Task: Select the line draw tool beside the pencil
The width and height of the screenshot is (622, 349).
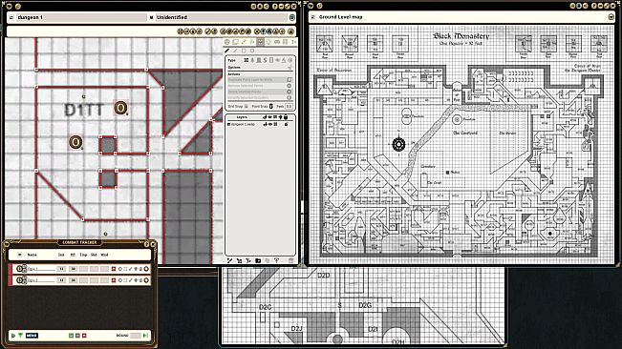Action: click(235, 51)
